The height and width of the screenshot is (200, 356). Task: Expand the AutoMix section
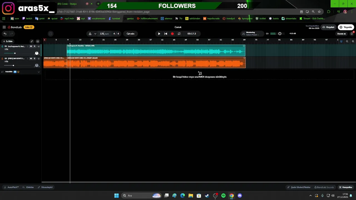coord(39,72)
